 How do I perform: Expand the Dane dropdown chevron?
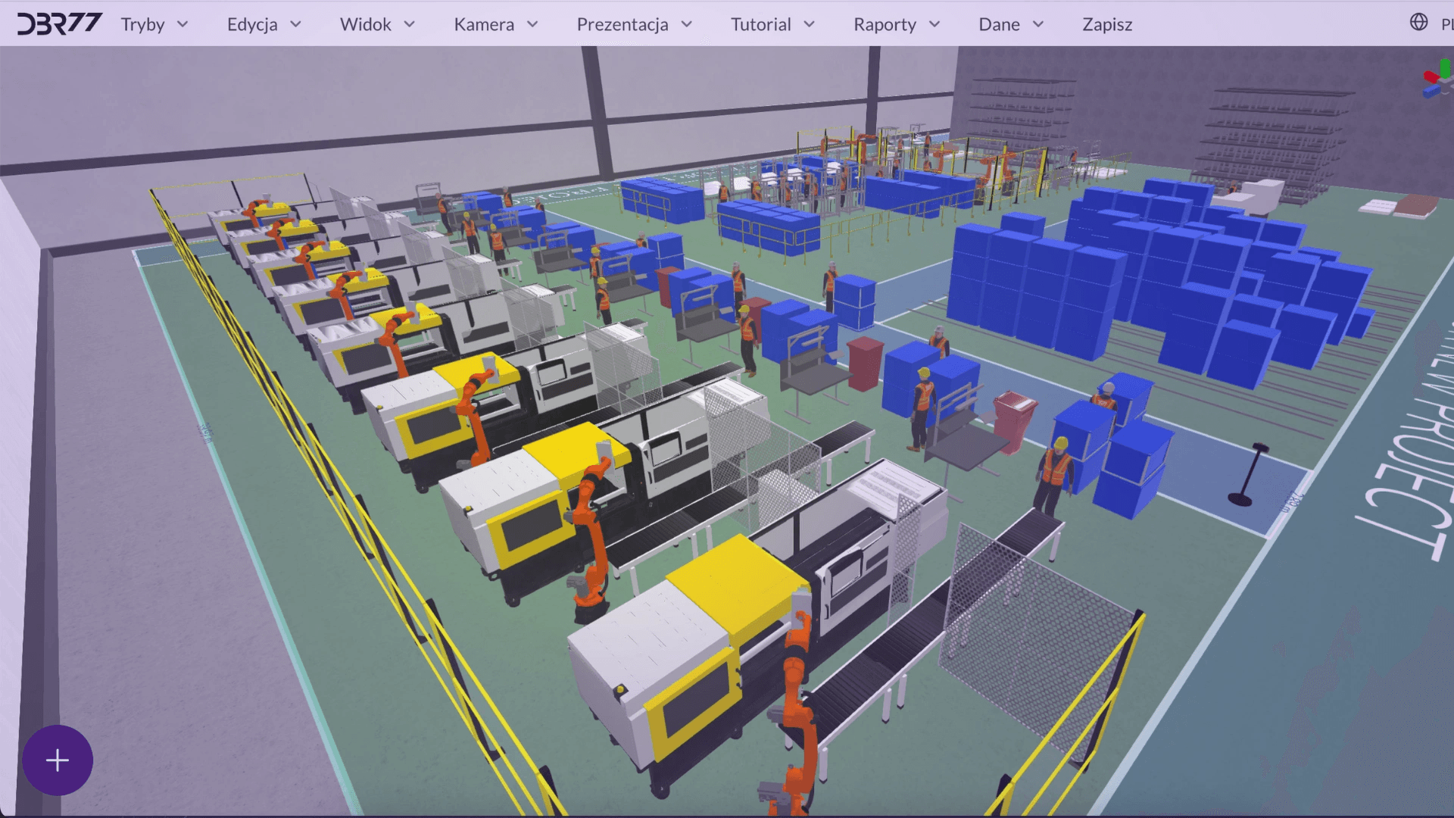1038,24
